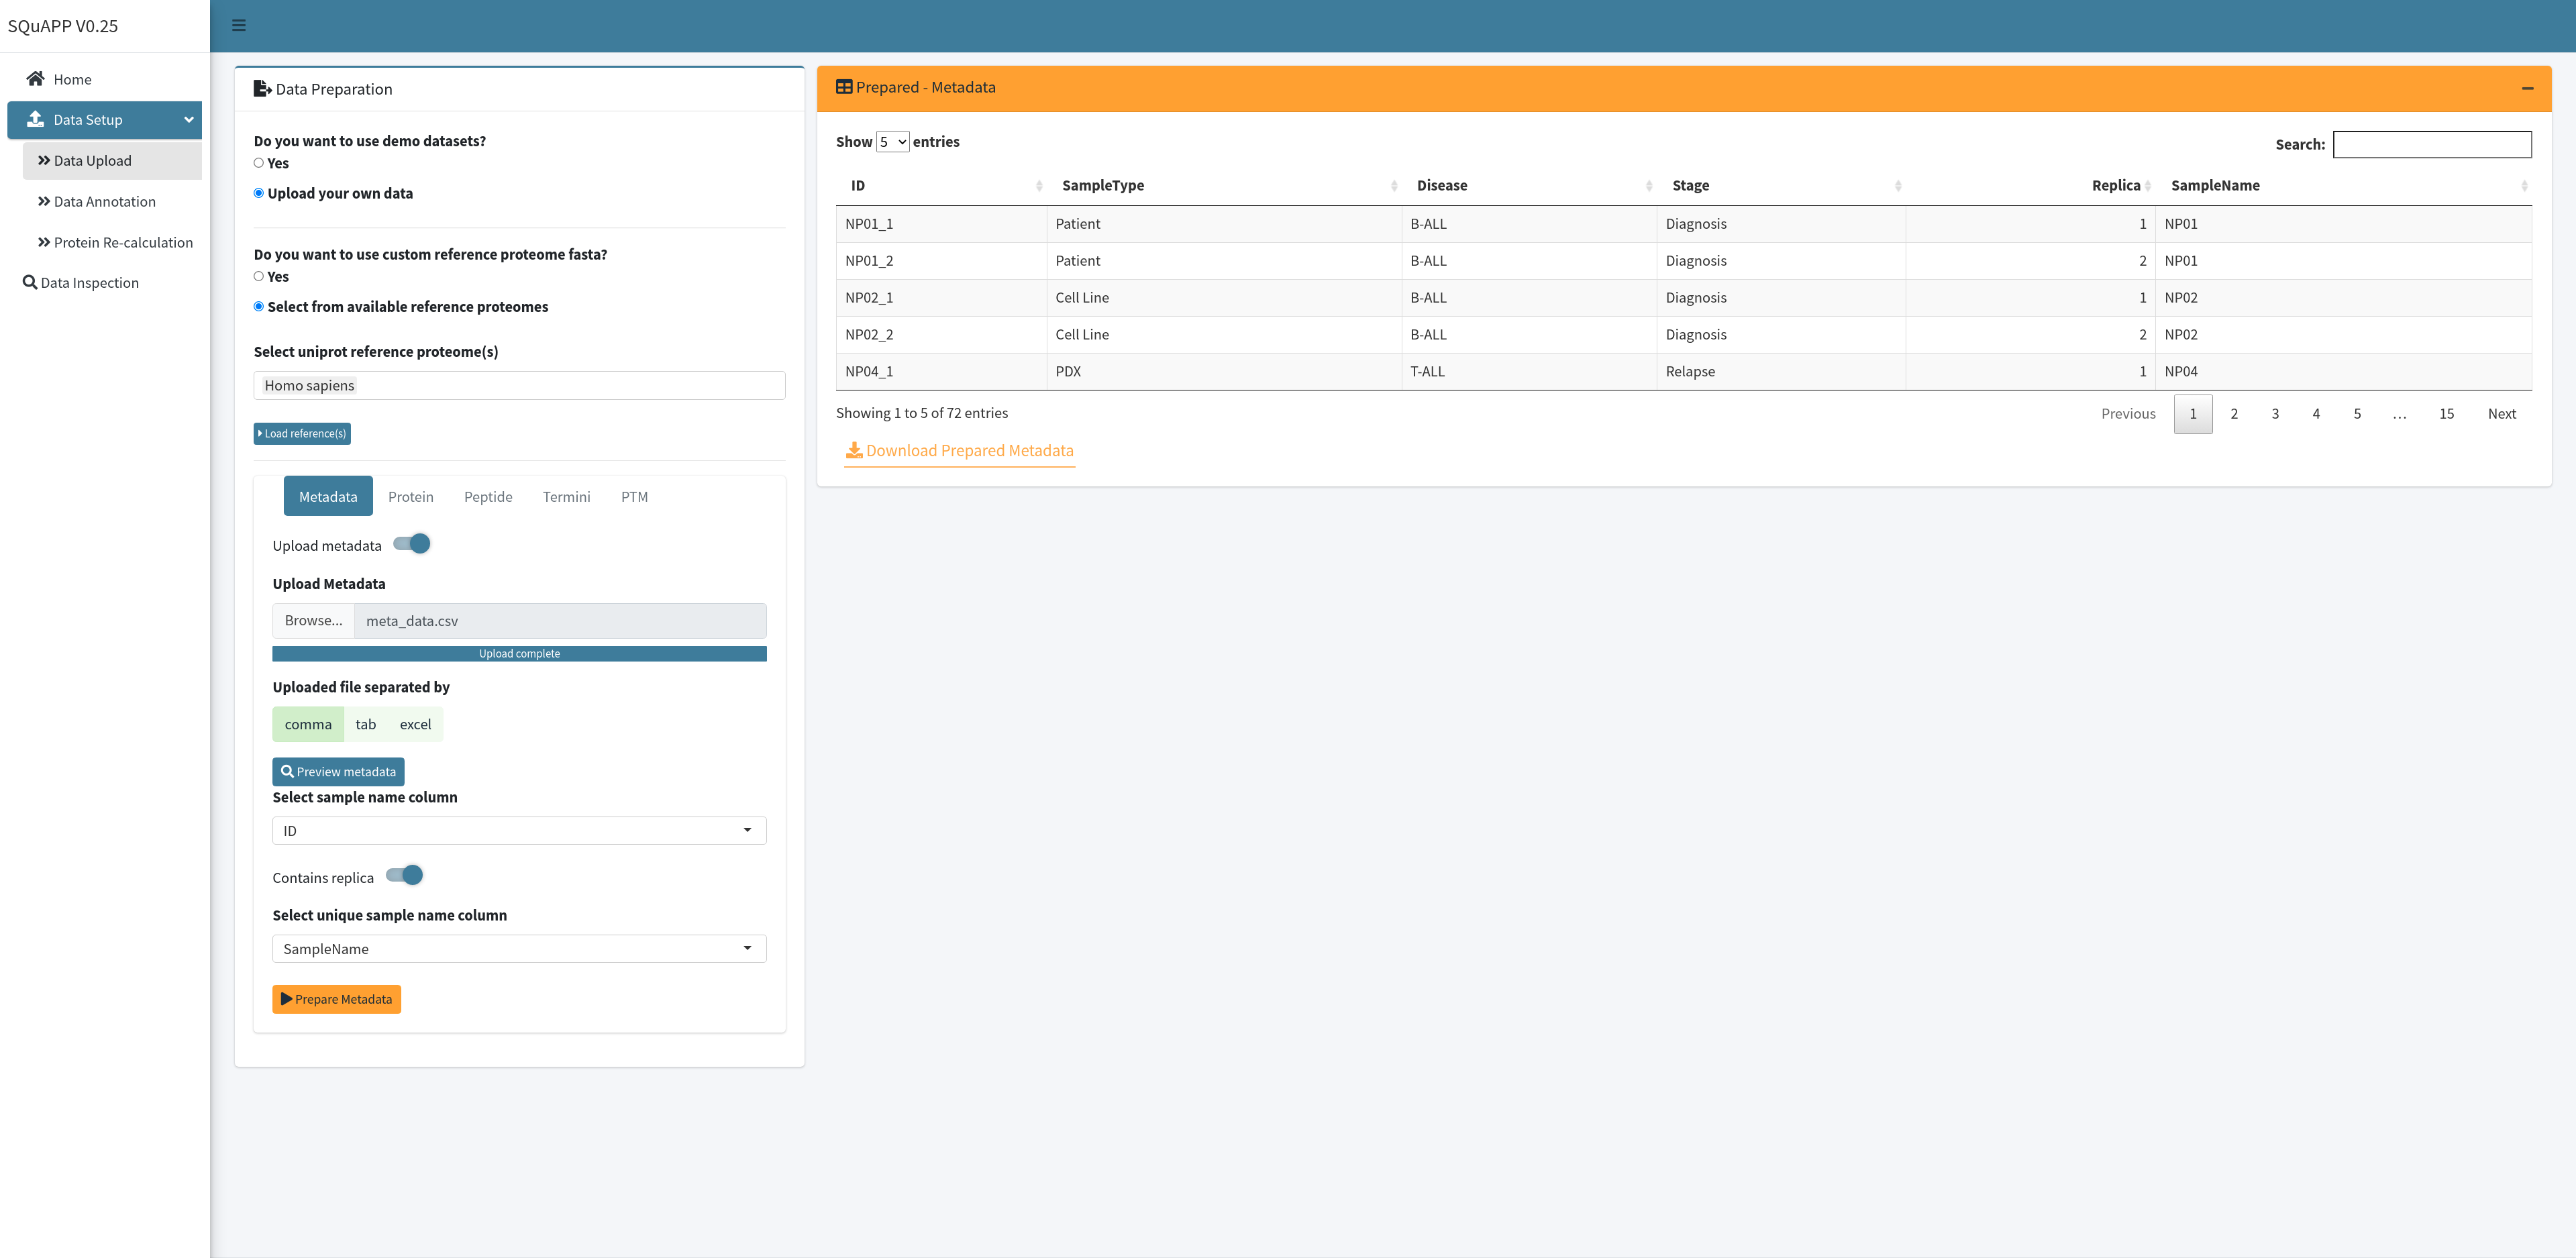Click the hamburger menu sidebar toggle icon
2576x1258 pixels.
coord(238,25)
